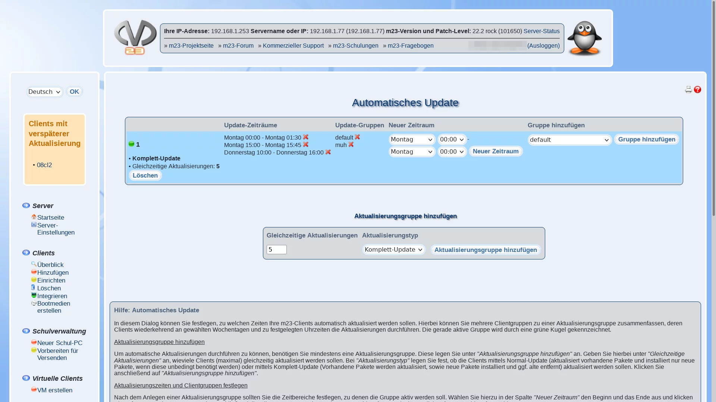
Task: Click the penguin mascot image
Action: pos(584,38)
